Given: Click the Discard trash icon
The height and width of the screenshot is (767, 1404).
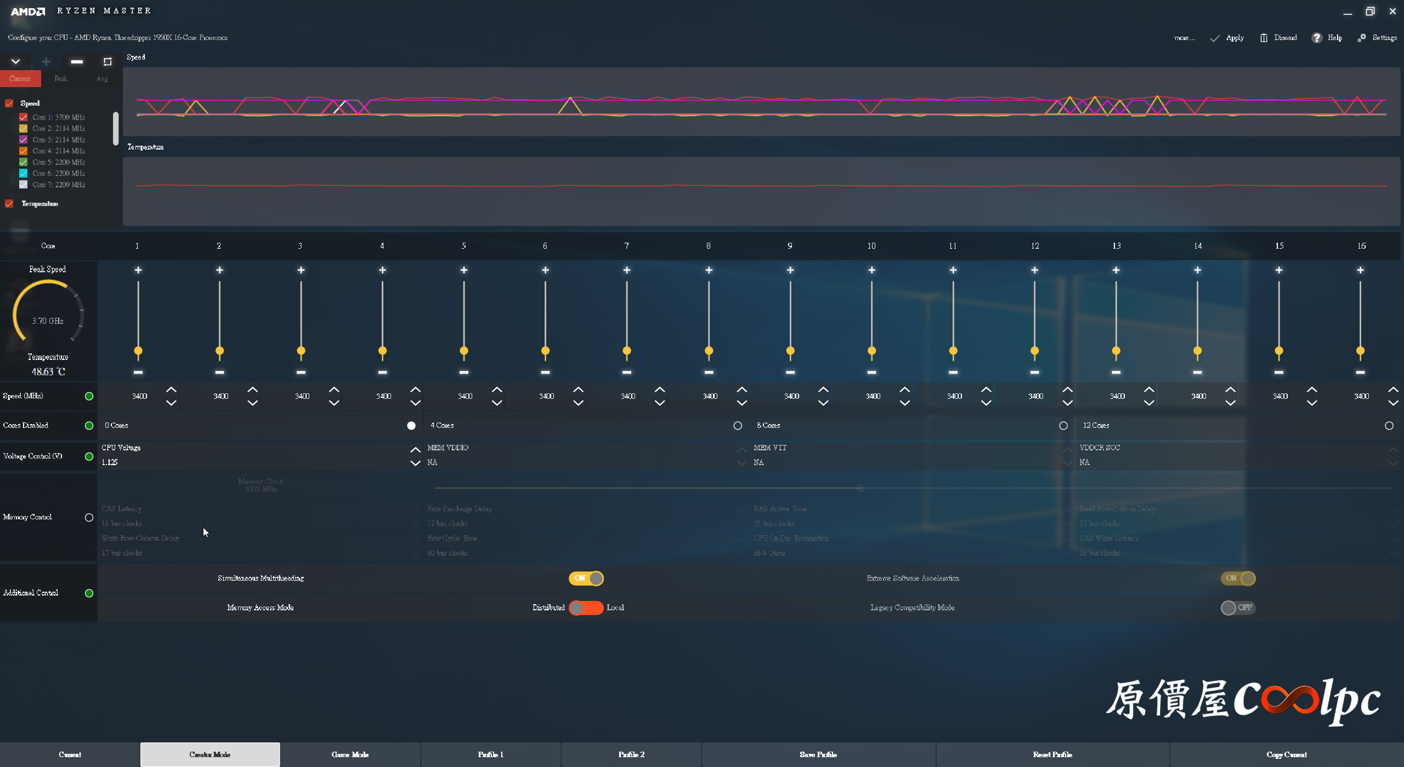Looking at the screenshot, I should point(1264,38).
